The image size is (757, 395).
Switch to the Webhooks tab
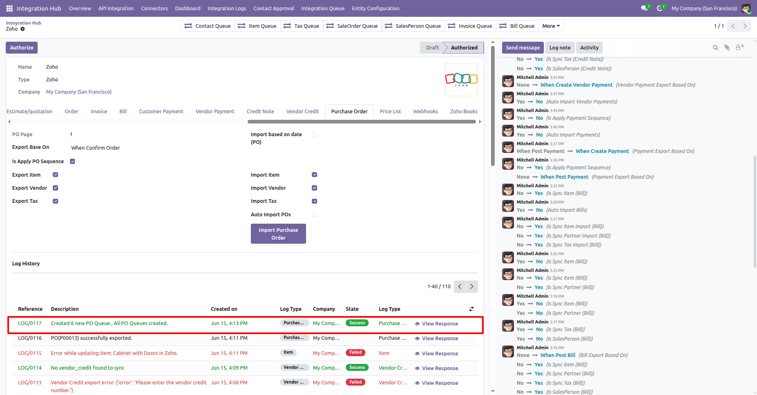(426, 112)
